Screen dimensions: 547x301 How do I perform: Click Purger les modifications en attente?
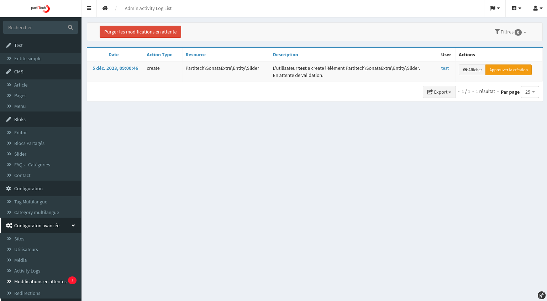140,32
